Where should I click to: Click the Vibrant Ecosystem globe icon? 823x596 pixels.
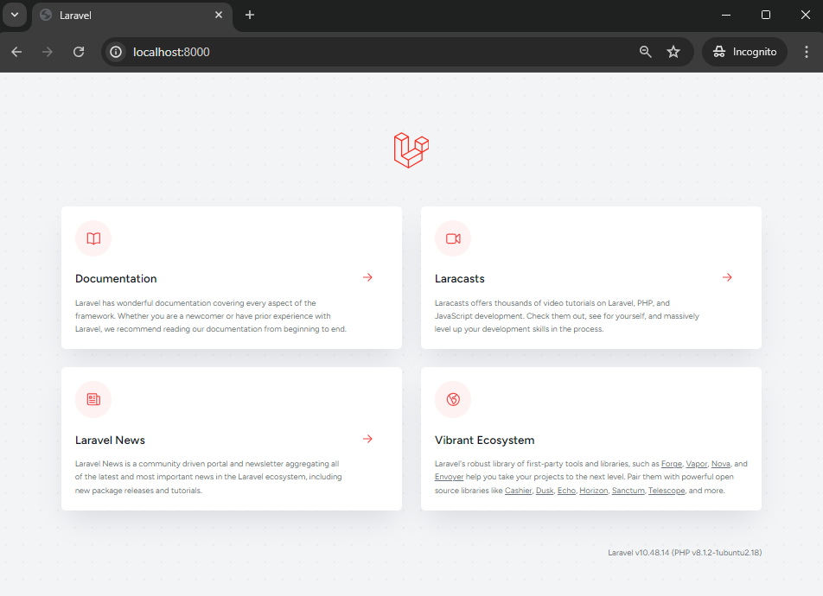coord(453,399)
